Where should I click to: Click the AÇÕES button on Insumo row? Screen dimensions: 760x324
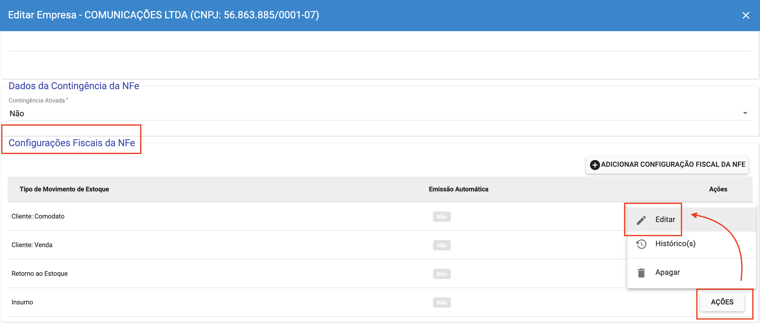[x=722, y=302]
